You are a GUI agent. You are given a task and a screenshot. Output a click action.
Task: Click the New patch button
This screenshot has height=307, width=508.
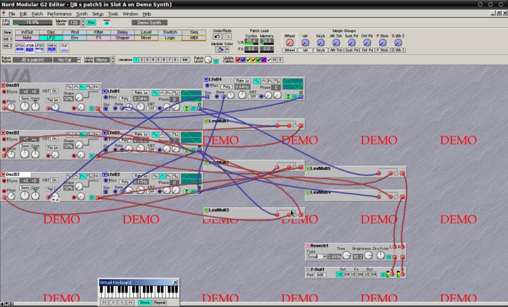click(x=8, y=32)
